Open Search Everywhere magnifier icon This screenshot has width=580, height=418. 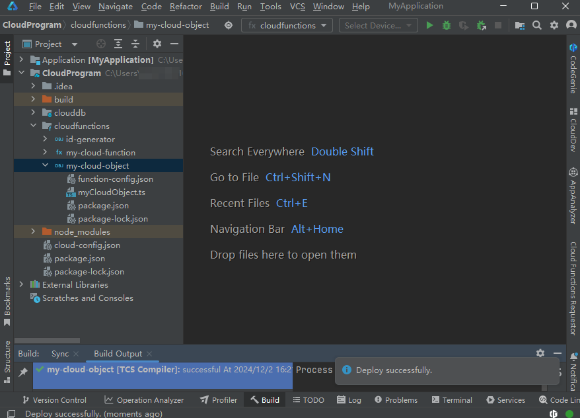pos(536,25)
